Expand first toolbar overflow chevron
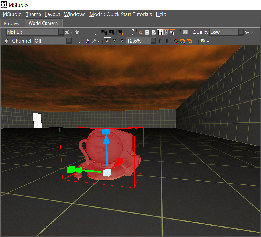 (x=95, y=32)
